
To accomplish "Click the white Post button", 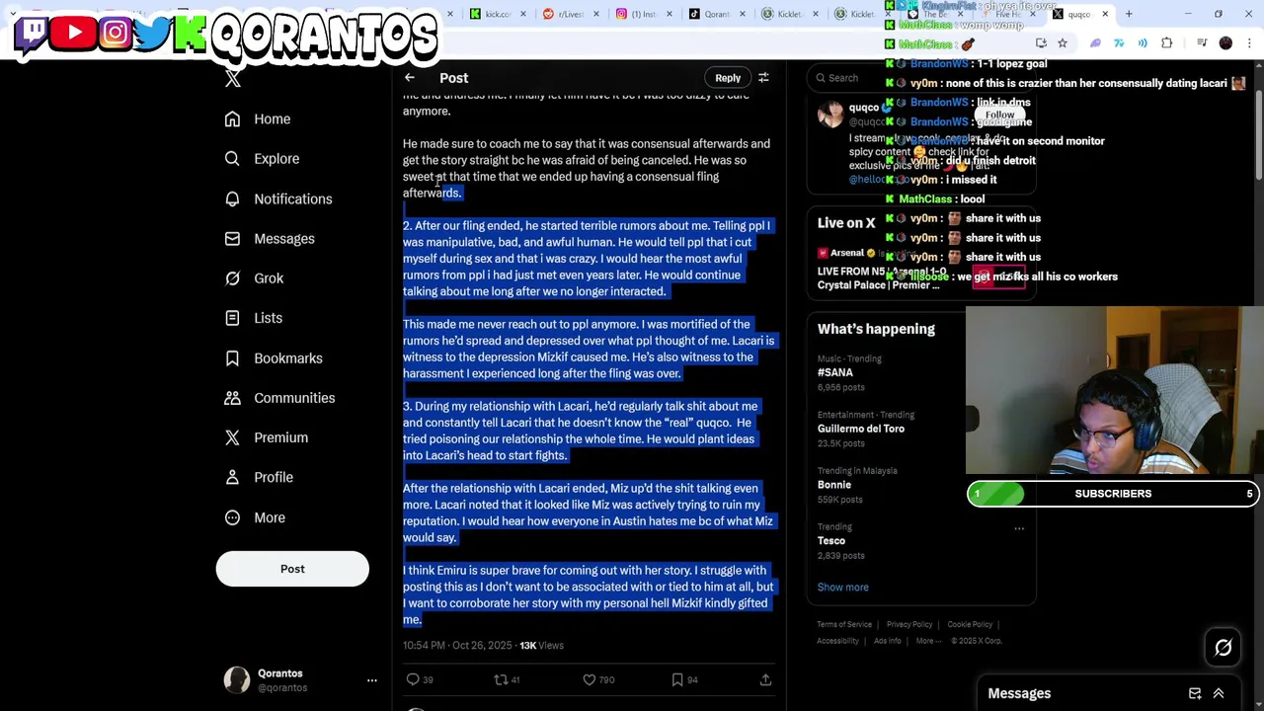I will [x=292, y=568].
